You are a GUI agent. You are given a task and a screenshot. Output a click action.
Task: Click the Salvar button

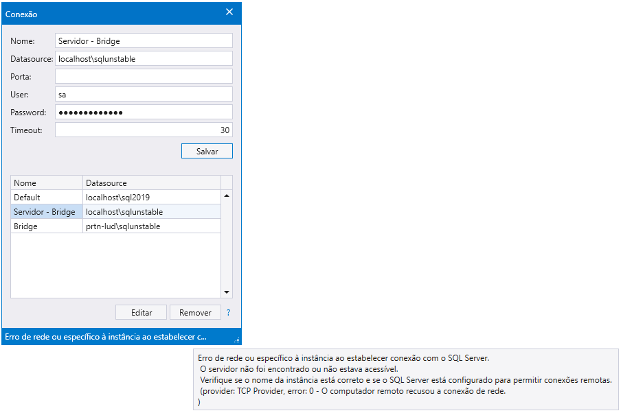207,151
